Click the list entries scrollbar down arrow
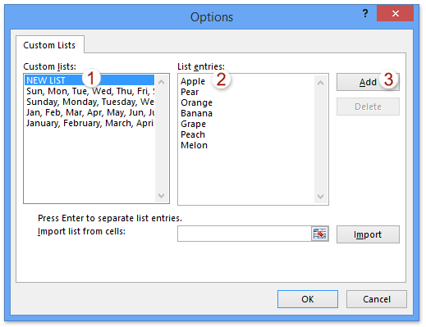426x327 pixels. click(x=321, y=196)
